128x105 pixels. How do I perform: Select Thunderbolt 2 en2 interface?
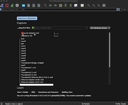point(29,73)
